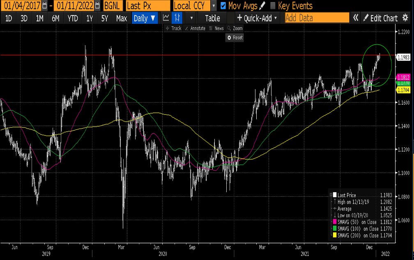Select the line chart type icon
This screenshot has width=414, height=260.
[x=166, y=18]
